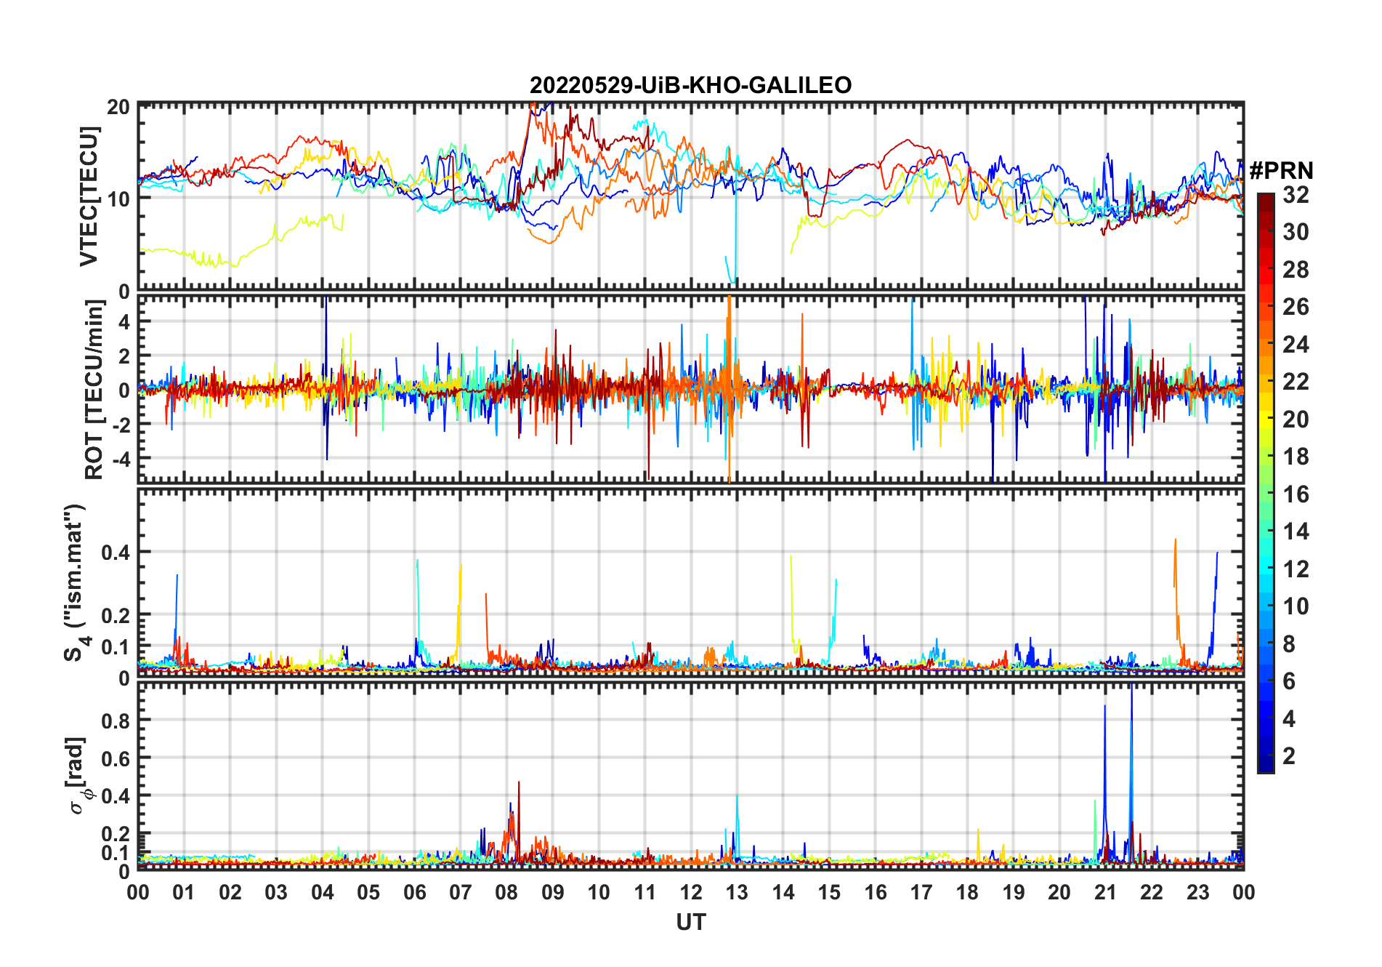Click x-axis tick label "07"
The height and width of the screenshot is (967, 1382).
pyautogui.click(x=461, y=893)
